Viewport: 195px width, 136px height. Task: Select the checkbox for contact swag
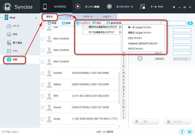click(x=43, y=119)
